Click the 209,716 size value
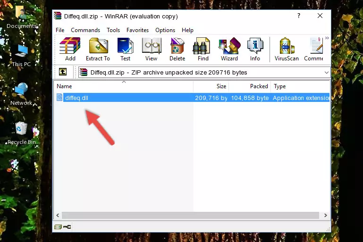The width and height of the screenshot is (363, 242). [211, 98]
